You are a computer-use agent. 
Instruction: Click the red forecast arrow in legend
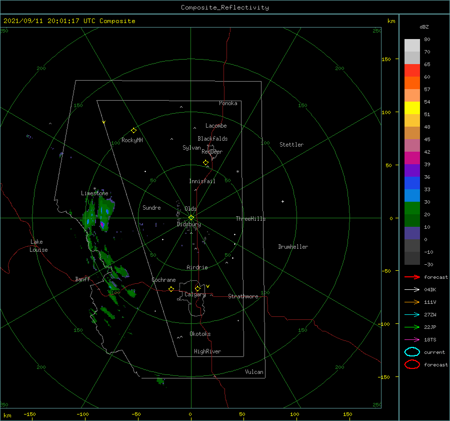412,277
